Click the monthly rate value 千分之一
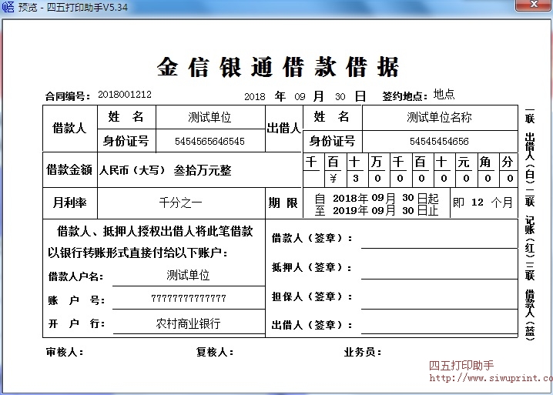 (180, 203)
